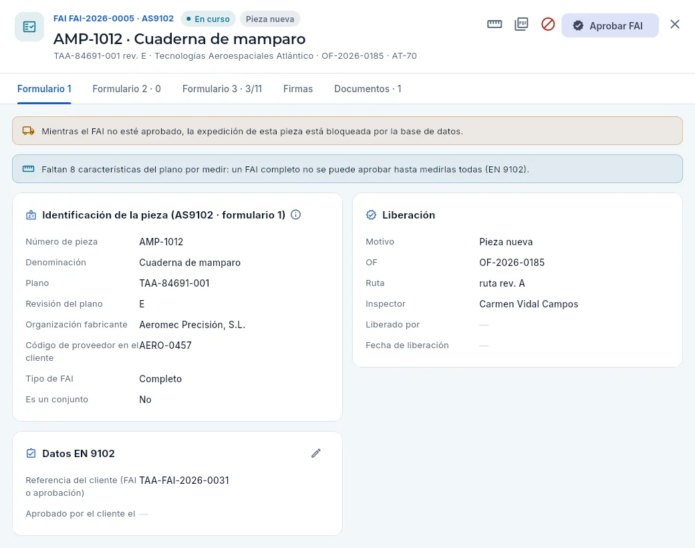Click the truck icon in shipping warning
Screen dimensions: 695x548
(x=28, y=131)
